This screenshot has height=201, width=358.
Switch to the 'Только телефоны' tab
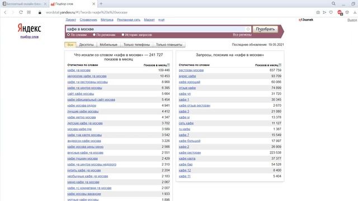click(x=136, y=45)
